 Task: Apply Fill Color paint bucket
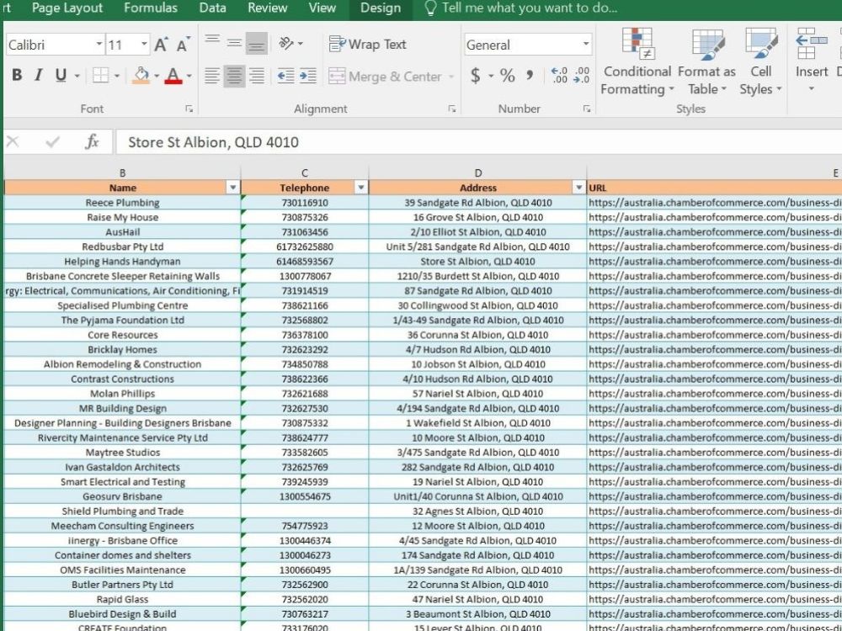point(141,75)
